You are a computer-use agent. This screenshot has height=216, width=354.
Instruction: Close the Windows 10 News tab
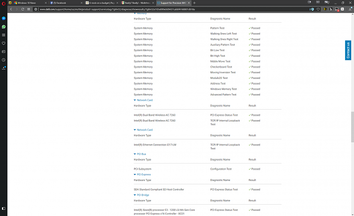pos(46,3)
